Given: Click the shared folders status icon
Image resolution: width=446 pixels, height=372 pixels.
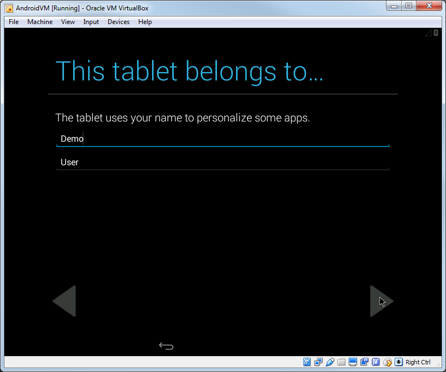Looking at the screenshot, I should point(341,362).
